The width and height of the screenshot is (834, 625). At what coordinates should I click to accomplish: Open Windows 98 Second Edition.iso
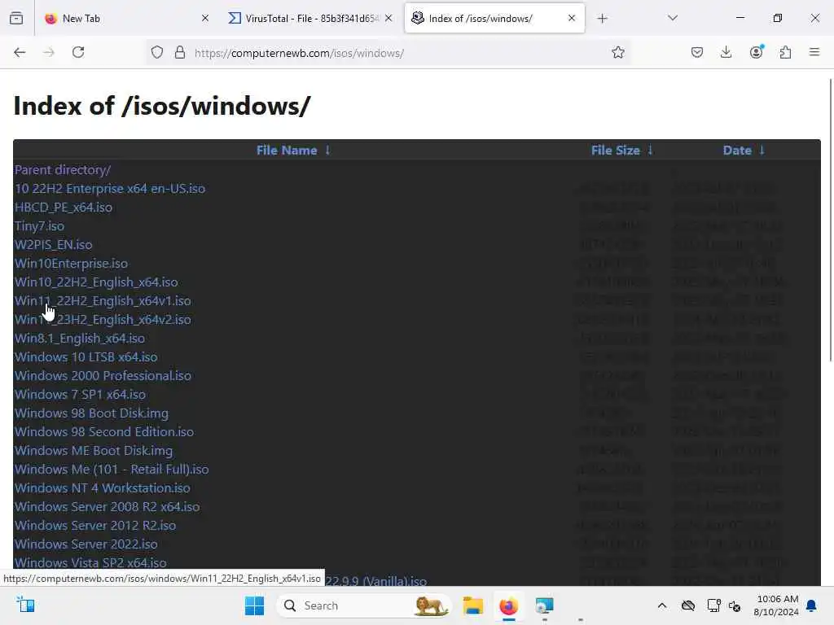pyautogui.click(x=103, y=431)
